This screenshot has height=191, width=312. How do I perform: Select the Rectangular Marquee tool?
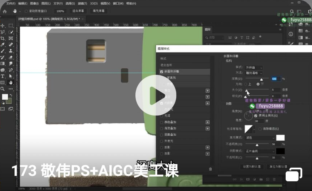point(11,26)
